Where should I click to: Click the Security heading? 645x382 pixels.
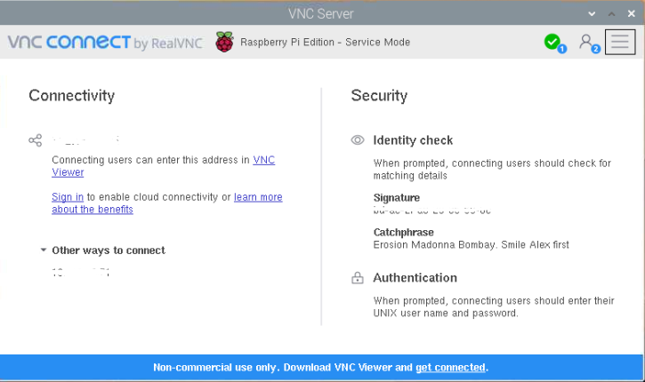(379, 96)
